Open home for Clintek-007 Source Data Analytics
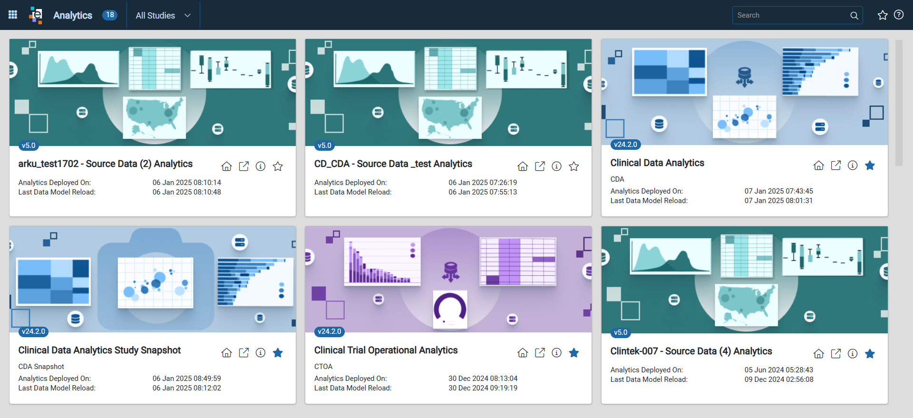This screenshot has height=418, width=913. [819, 353]
